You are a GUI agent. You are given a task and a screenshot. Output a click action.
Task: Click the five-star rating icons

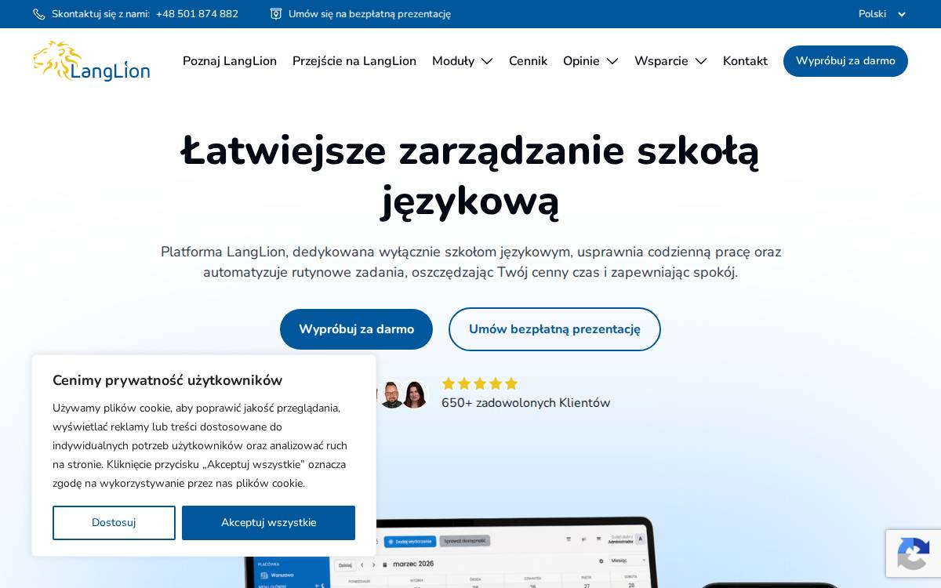click(480, 383)
